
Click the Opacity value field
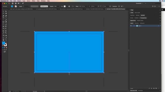point(56,6)
